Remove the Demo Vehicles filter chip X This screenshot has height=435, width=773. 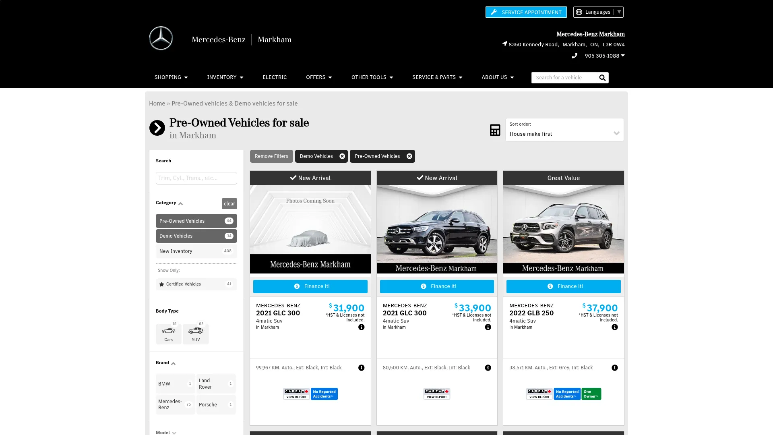tap(342, 156)
